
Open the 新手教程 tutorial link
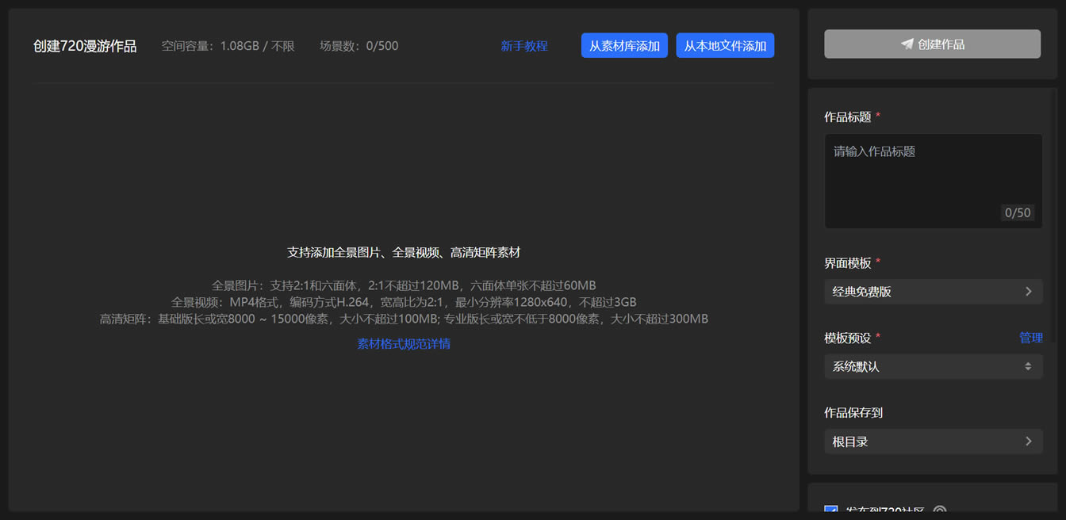524,46
